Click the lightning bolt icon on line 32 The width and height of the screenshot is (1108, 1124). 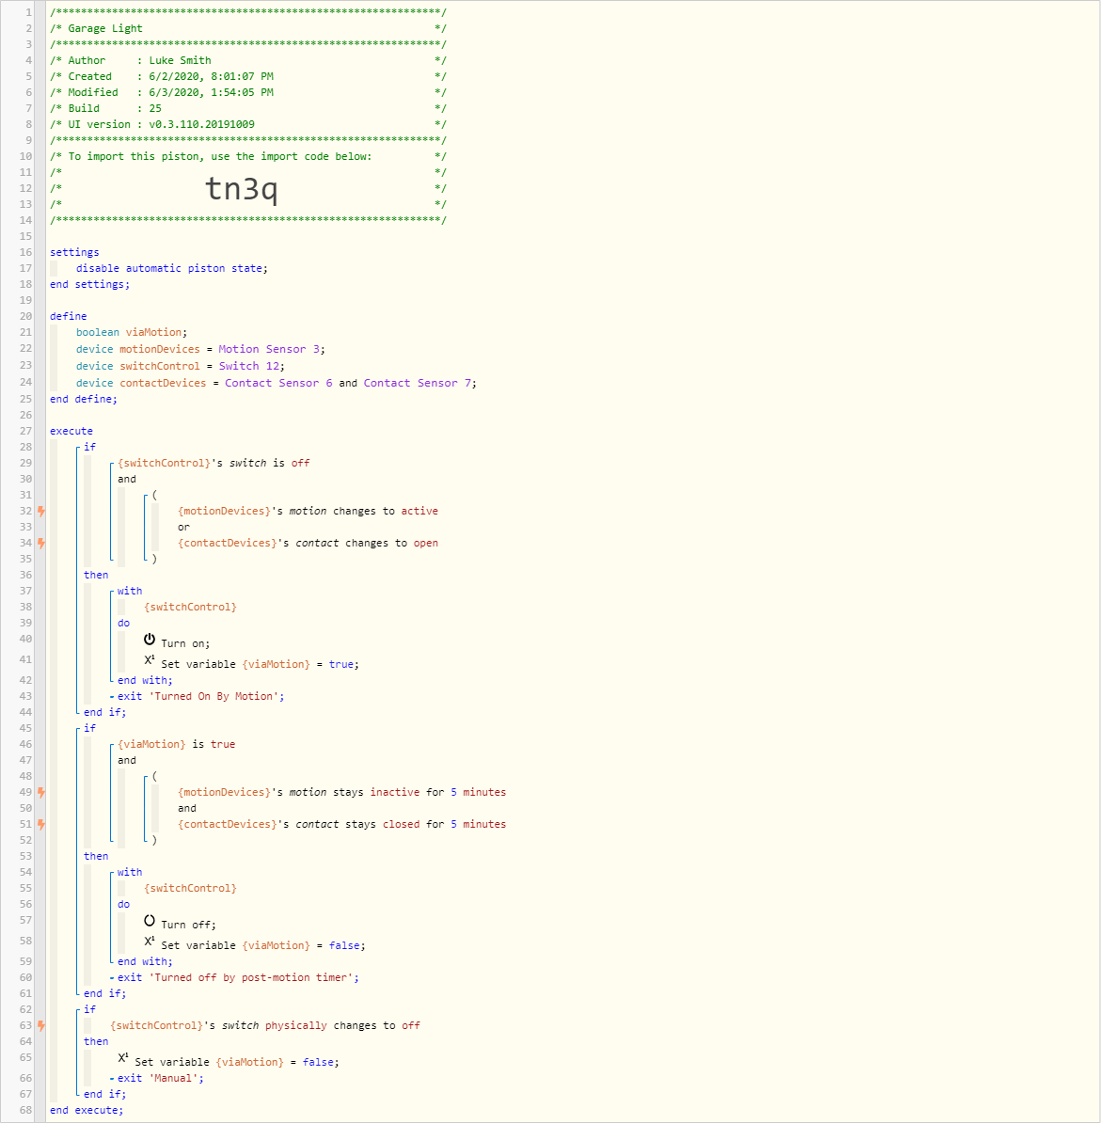[41, 511]
